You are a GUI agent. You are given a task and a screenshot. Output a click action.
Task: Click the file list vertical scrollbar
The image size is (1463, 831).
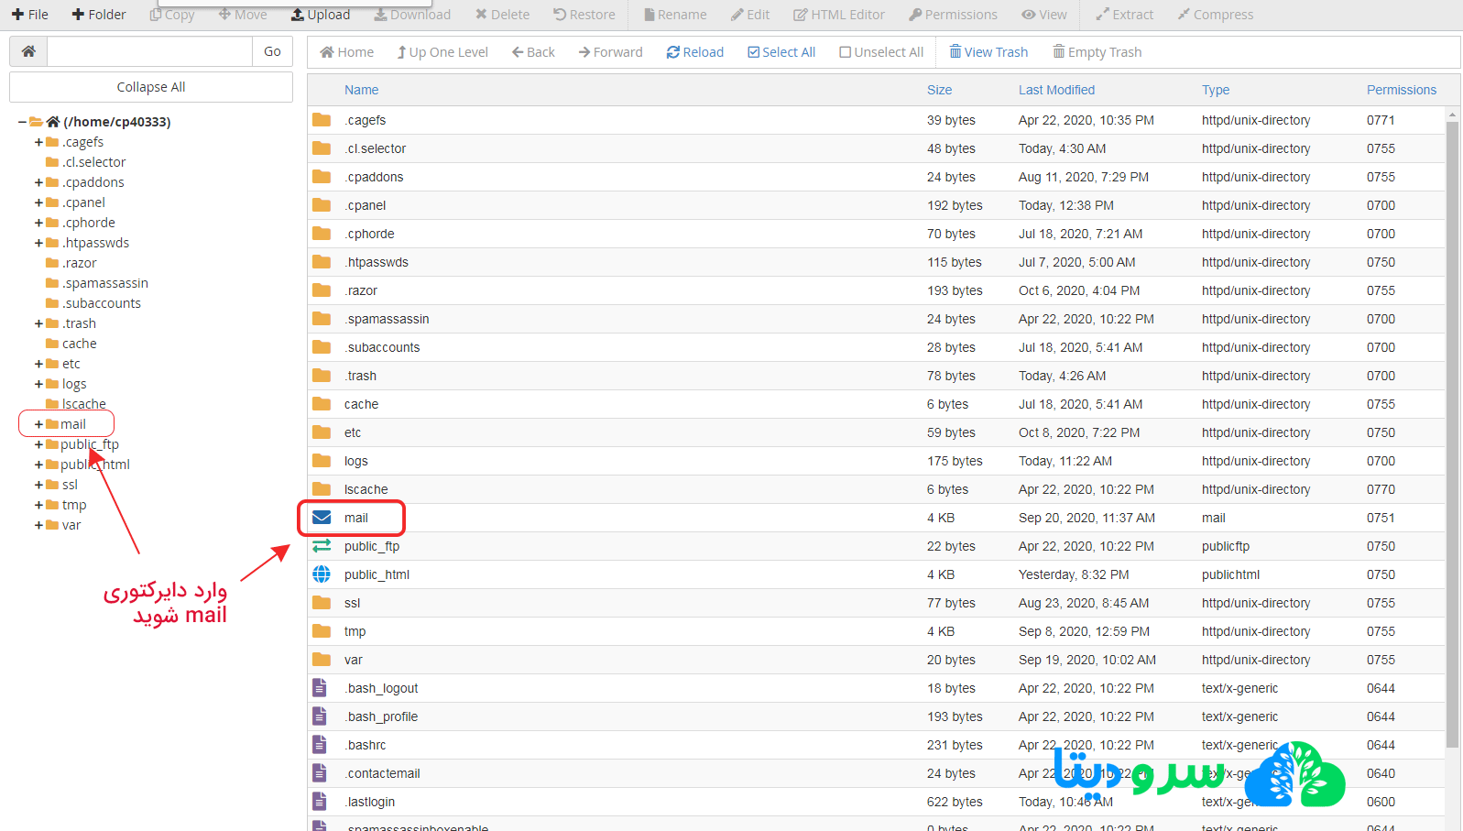pyautogui.click(x=1452, y=434)
